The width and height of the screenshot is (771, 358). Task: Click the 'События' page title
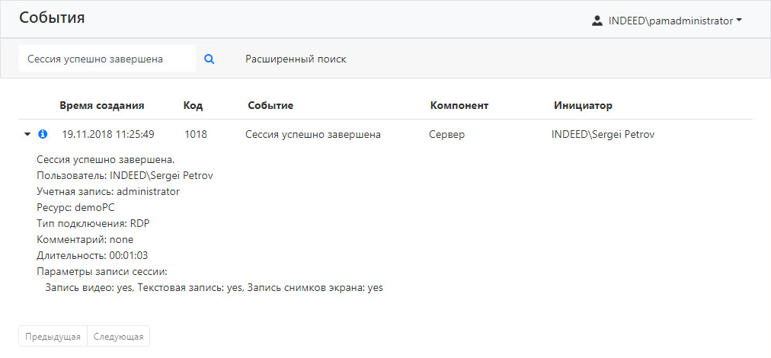tap(52, 18)
